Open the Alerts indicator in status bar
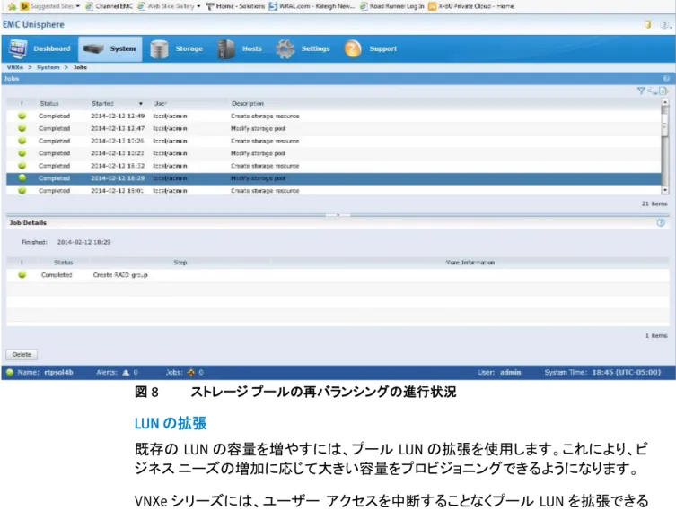 (118, 373)
